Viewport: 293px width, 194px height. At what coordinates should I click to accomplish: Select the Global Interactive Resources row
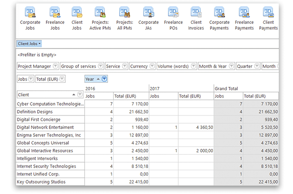[50, 151]
